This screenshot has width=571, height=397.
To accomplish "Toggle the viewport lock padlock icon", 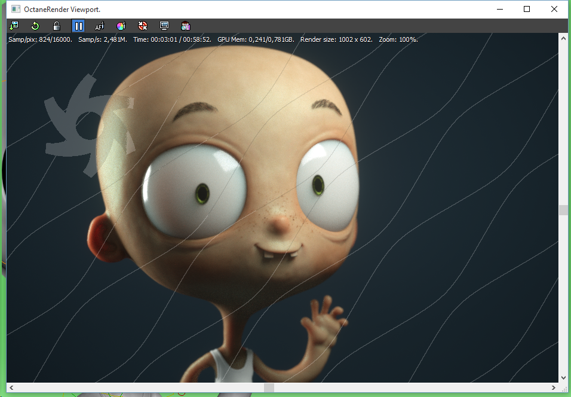I will (x=57, y=26).
